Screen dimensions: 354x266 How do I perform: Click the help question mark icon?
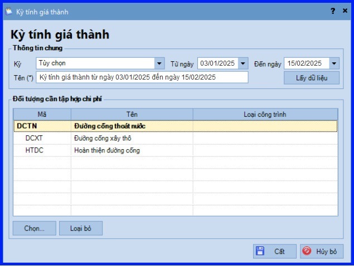point(333,11)
